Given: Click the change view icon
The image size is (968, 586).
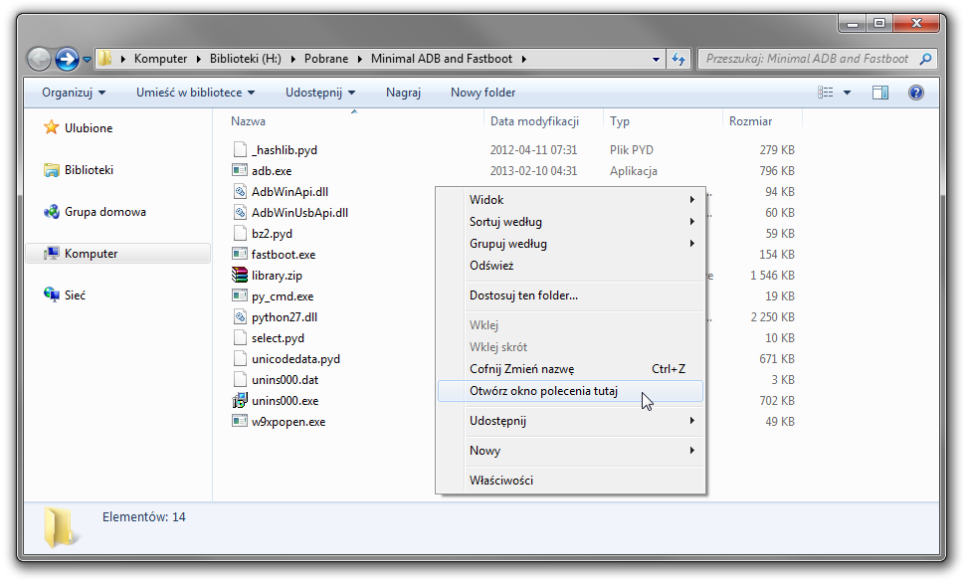Looking at the screenshot, I should [826, 93].
